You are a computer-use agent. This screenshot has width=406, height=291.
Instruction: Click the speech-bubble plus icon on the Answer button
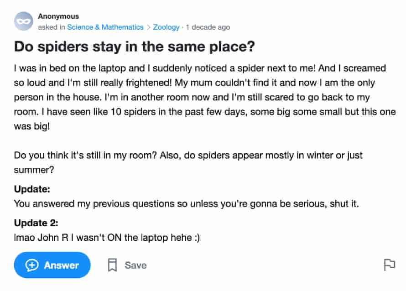point(31,265)
